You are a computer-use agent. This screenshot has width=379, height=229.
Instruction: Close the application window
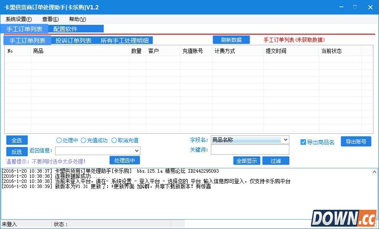[370, 7]
